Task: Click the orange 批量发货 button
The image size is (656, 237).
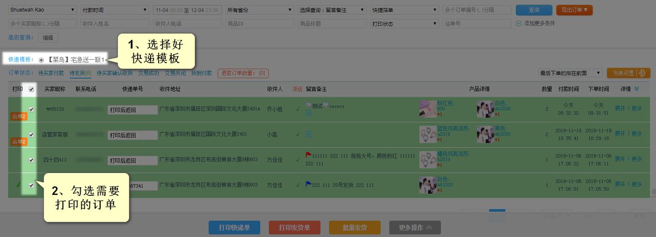Action: pyautogui.click(x=354, y=228)
